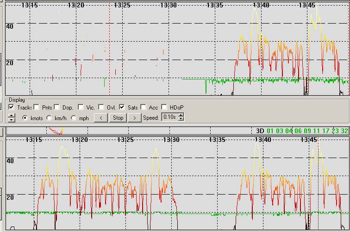Screen dimensions: 350x232
Task: Switch speed unit to km/h
Action: [49, 118]
